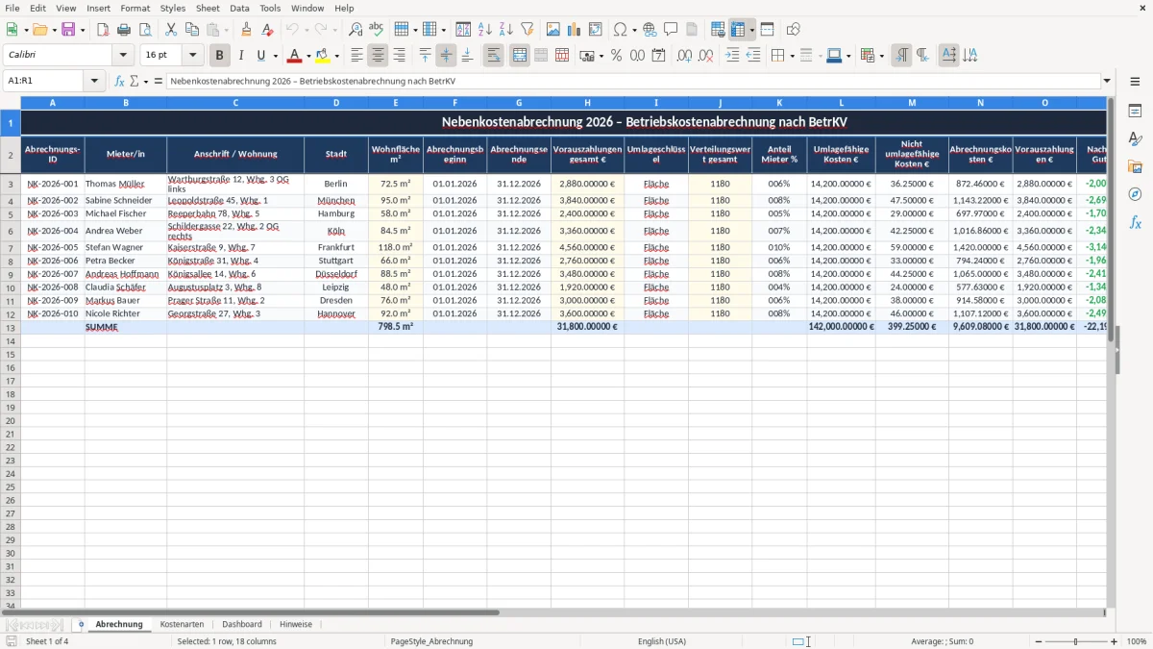Click zoom in plus button
The width and height of the screenshot is (1153, 649).
coord(1115,641)
